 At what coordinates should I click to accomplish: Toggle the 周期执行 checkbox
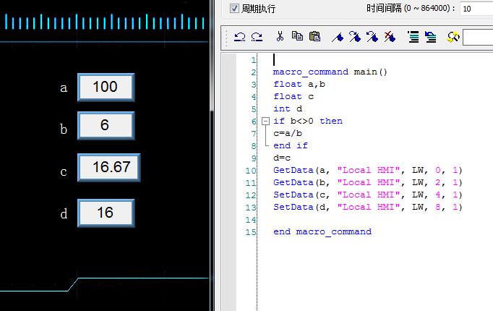[x=234, y=9]
